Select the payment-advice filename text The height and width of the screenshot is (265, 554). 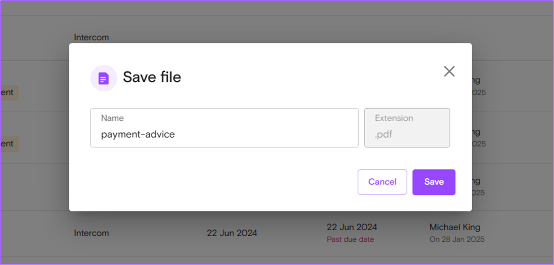click(138, 134)
